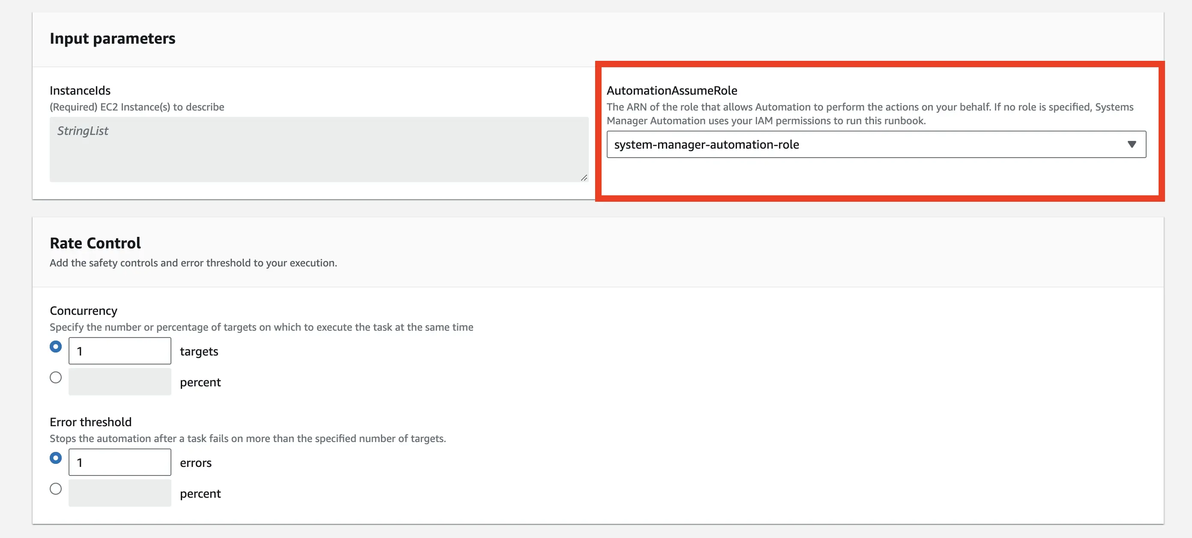Select the percent radio under Error threshold
This screenshot has height=538, width=1192.
(56, 488)
